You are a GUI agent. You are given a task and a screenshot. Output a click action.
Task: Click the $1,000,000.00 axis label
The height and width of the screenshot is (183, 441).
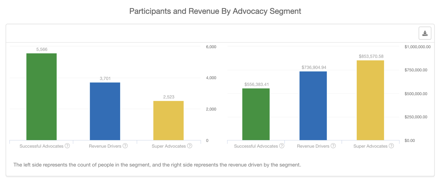pos(417,47)
